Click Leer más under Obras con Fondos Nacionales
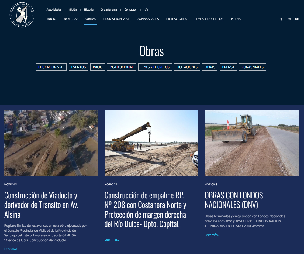This screenshot has height=254, width=304. click(212, 235)
